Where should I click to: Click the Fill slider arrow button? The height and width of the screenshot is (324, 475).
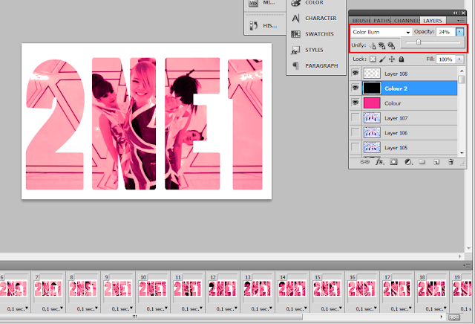pyautogui.click(x=460, y=59)
